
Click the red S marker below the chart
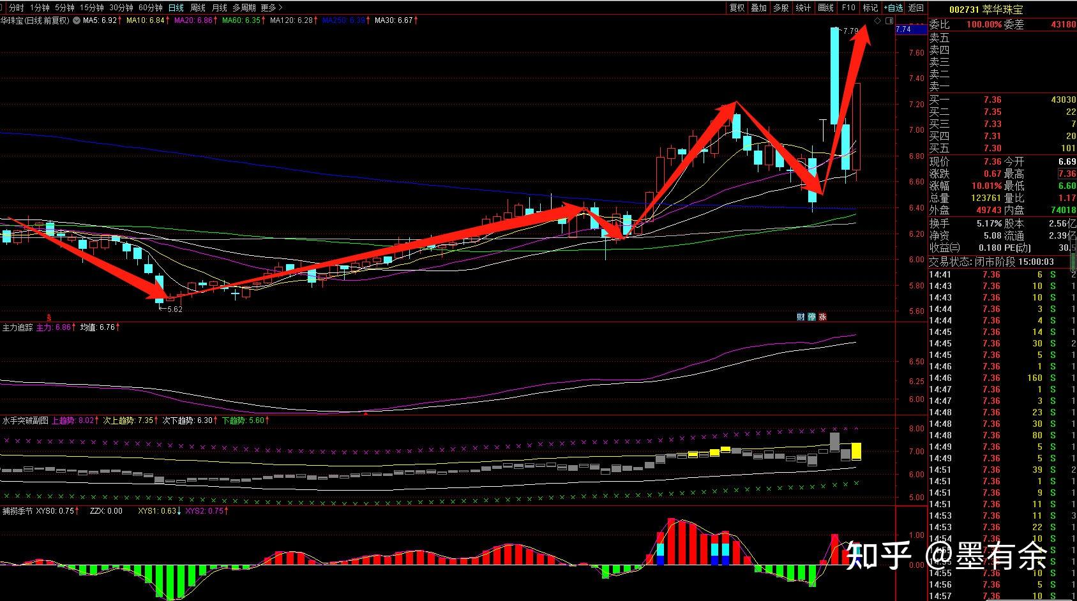(49, 317)
